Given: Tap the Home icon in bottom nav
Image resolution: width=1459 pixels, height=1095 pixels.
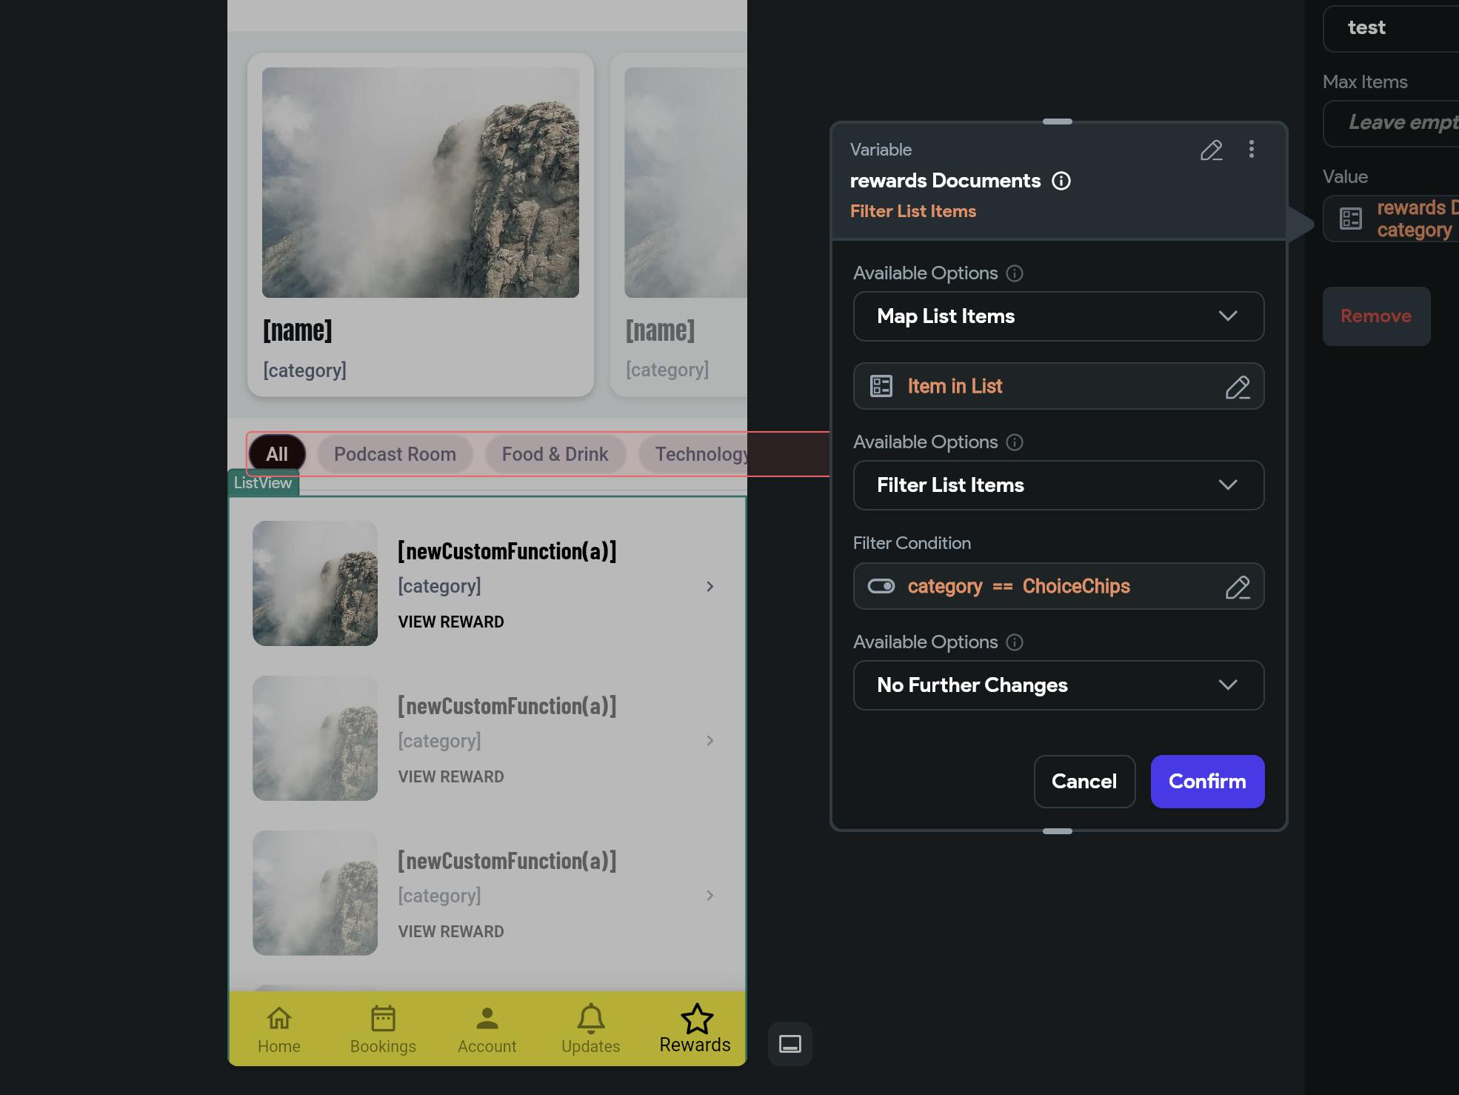Looking at the screenshot, I should [279, 1019].
